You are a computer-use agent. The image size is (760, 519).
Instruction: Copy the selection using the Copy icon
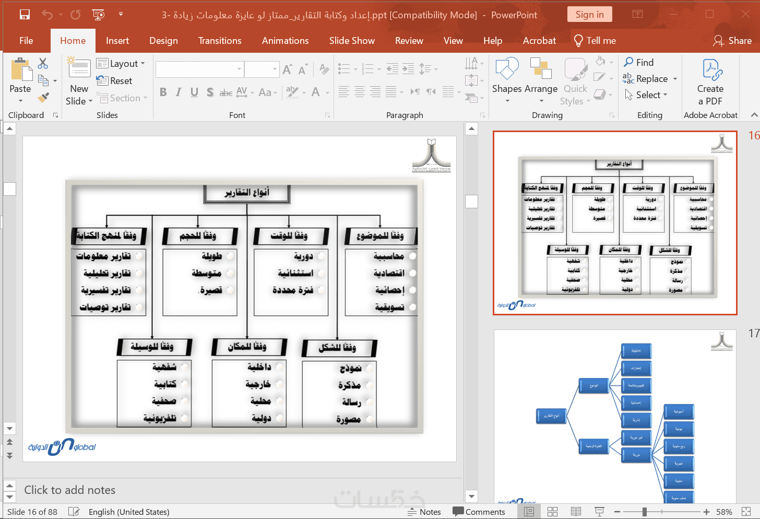[43, 80]
